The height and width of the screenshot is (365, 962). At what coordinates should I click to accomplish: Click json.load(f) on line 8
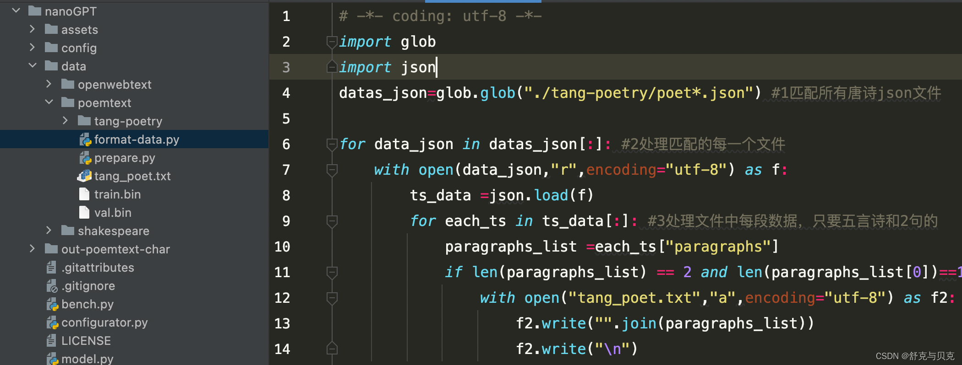(541, 196)
